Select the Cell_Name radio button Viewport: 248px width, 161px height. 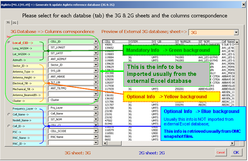pos(9,114)
